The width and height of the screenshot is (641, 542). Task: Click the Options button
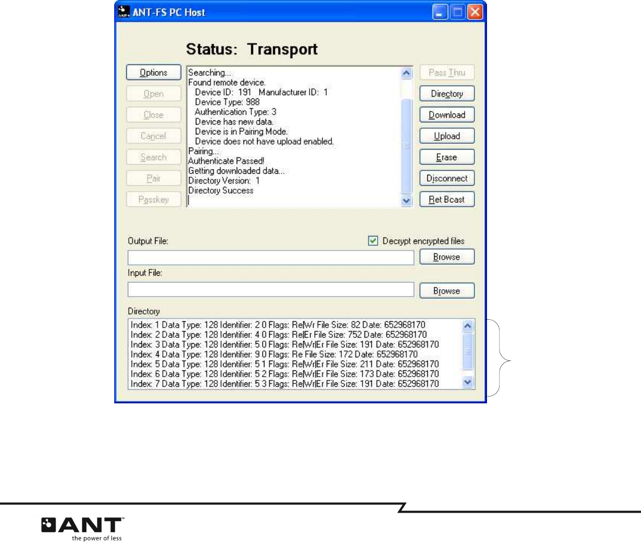[153, 73]
